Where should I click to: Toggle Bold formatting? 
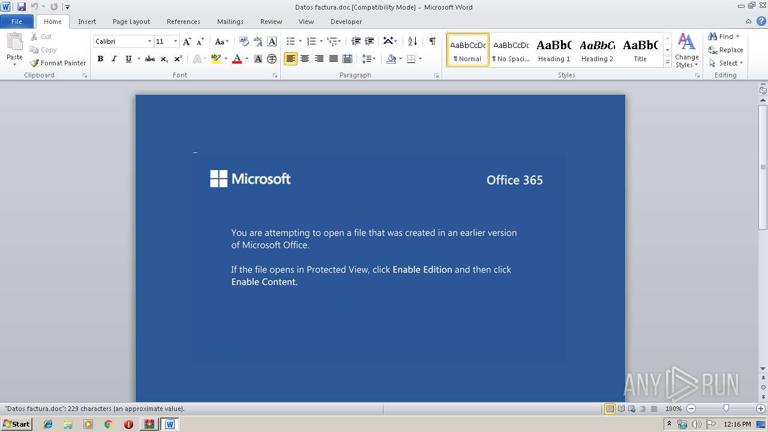(100, 59)
